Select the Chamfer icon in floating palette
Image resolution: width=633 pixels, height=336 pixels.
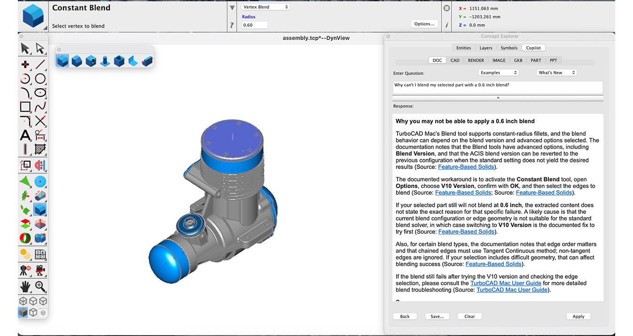coord(77,61)
